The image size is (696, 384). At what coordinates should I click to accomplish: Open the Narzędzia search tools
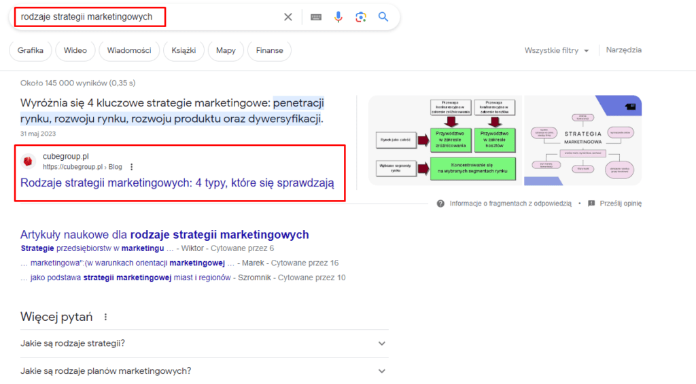[x=624, y=50]
